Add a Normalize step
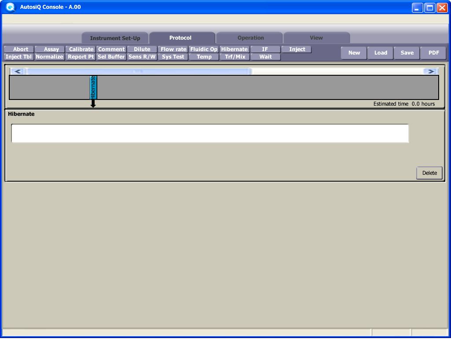 pyautogui.click(x=50, y=57)
